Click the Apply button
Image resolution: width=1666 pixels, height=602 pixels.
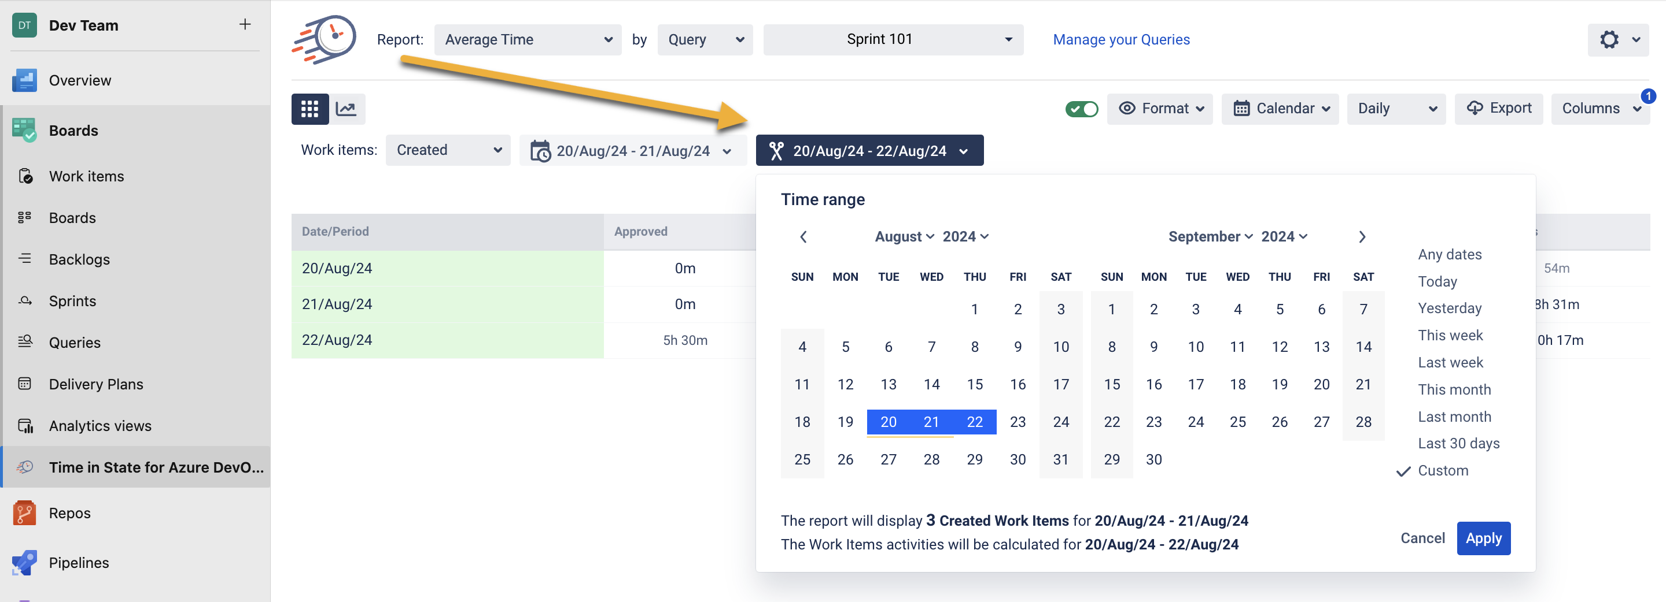1483,538
